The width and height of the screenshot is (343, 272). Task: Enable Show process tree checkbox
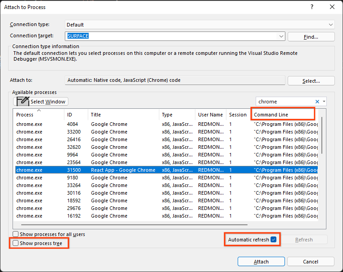coord(15,243)
